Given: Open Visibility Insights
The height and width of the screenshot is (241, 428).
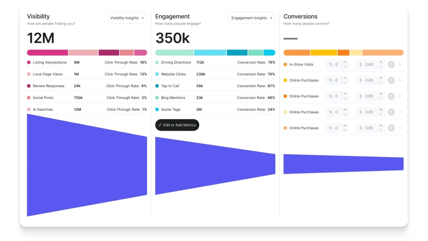Looking at the screenshot, I should 127,18.
